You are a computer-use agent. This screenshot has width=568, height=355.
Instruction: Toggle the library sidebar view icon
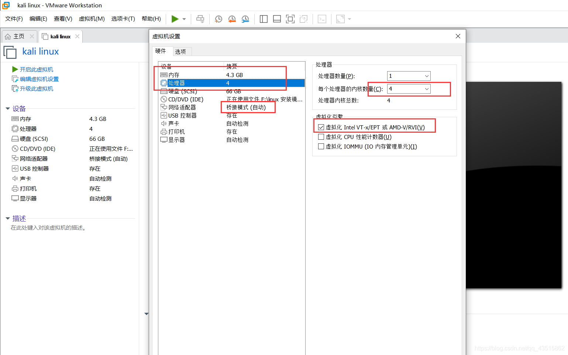264,19
